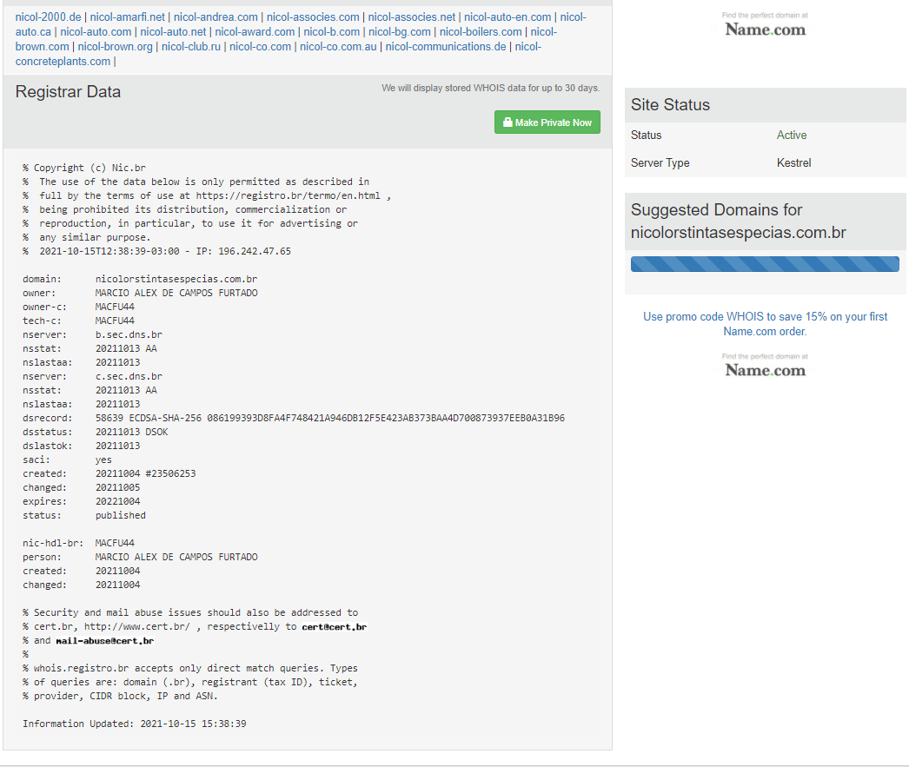This screenshot has width=909, height=767.
Task: Open the nicol-amarfi.net link
Action: (127, 17)
